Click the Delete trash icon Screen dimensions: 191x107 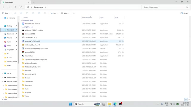[x=45, y=13]
